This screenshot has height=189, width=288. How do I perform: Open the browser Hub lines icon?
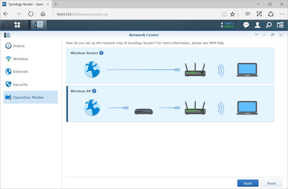click(248, 14)
